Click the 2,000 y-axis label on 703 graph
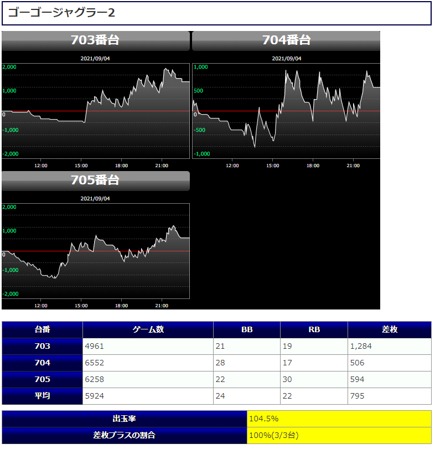Image resolution: width=435 pixels, height=449 pixels. (x=9, y=67)
